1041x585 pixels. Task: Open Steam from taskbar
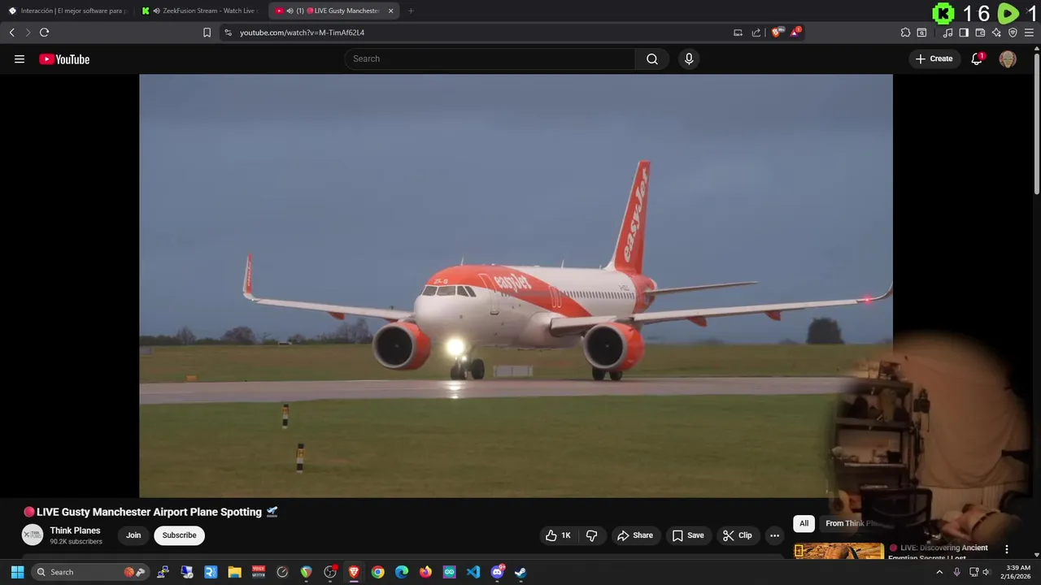(520, 572)
